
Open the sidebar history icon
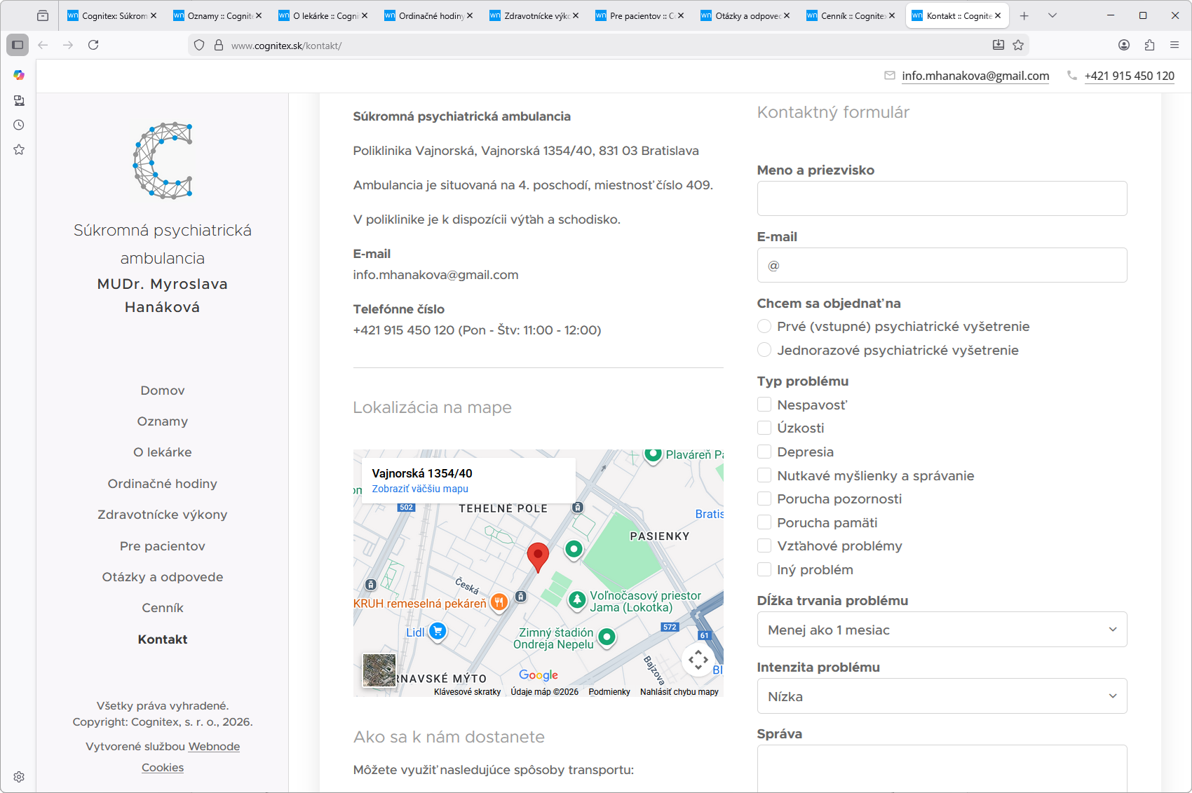tap(19, 125)
